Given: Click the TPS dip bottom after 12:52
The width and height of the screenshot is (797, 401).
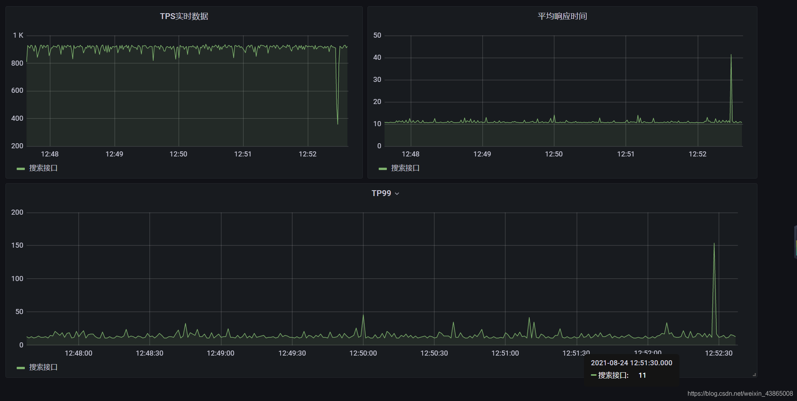Looking at the screenshot, I should [338, 124].
